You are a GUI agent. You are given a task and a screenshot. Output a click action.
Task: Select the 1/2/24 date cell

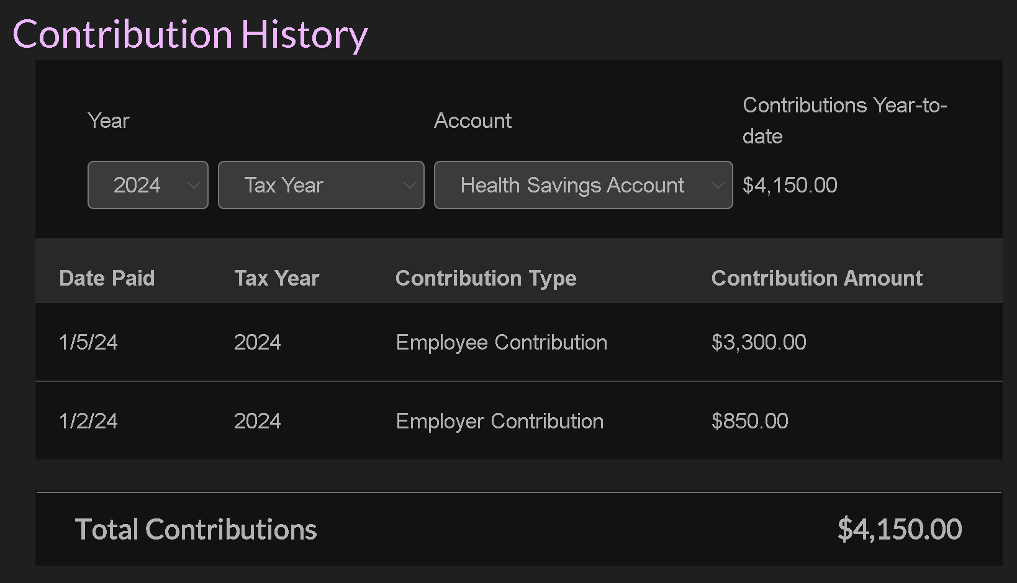point(88,421)
